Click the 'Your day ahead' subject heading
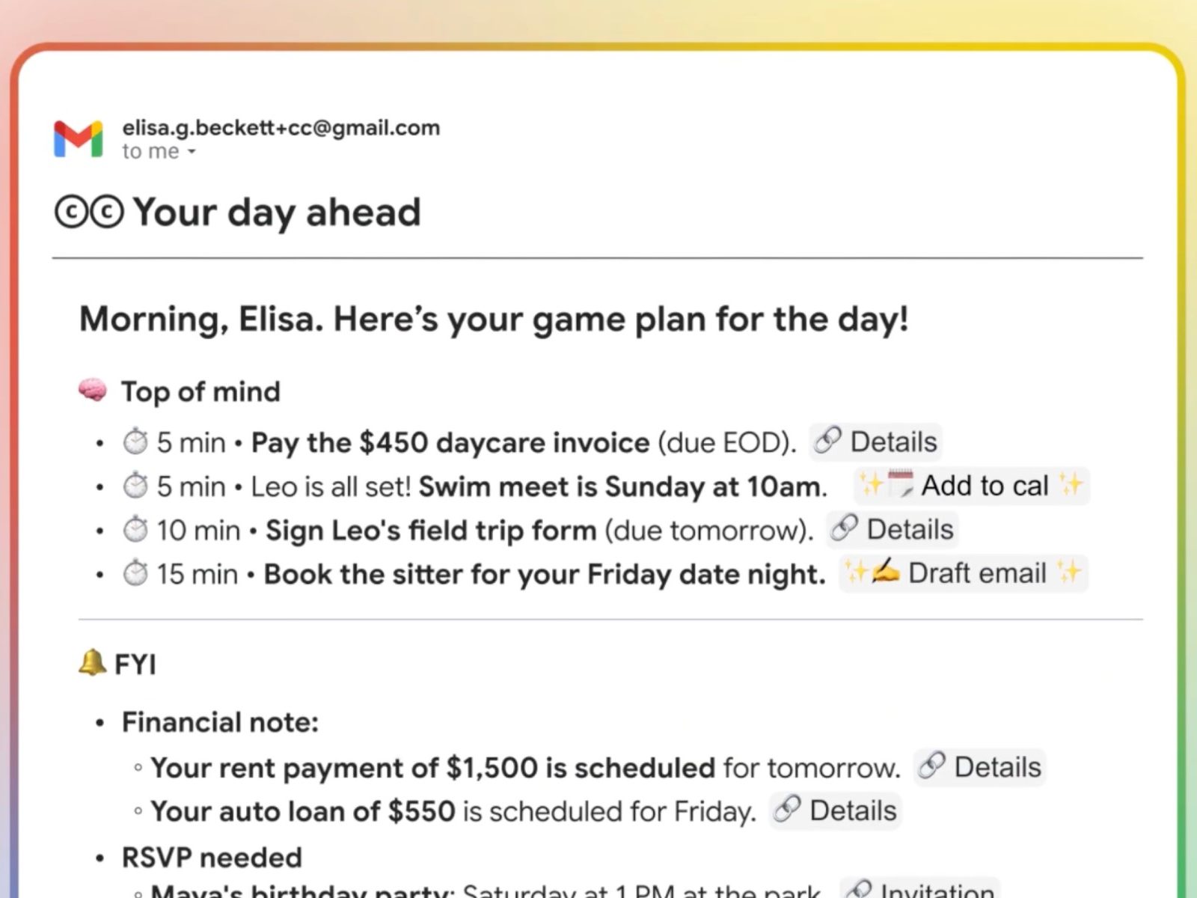 coord(277,213)
